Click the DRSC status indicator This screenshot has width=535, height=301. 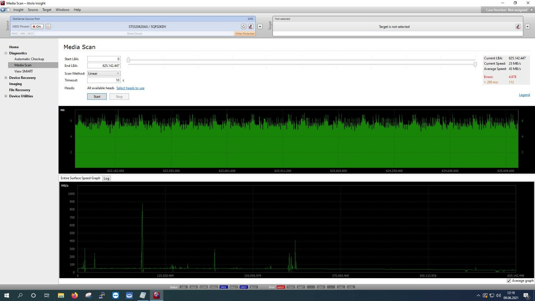click(224, 287)
